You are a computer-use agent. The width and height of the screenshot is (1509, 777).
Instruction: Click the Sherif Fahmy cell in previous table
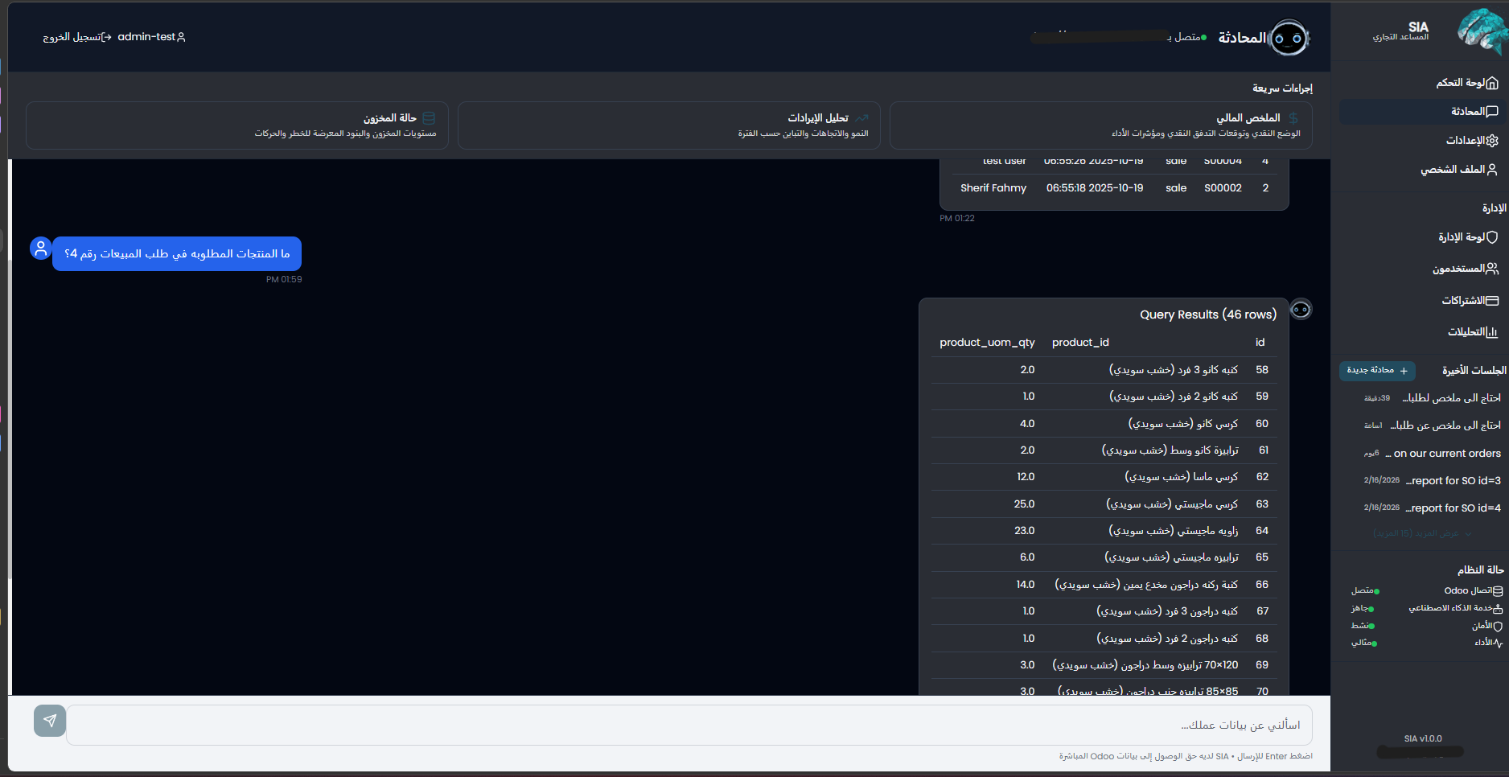tap(993, 188)
